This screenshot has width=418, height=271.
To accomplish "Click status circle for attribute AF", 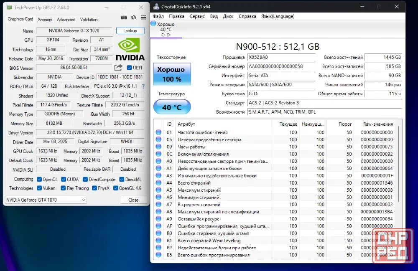I will tap(158, 225).
